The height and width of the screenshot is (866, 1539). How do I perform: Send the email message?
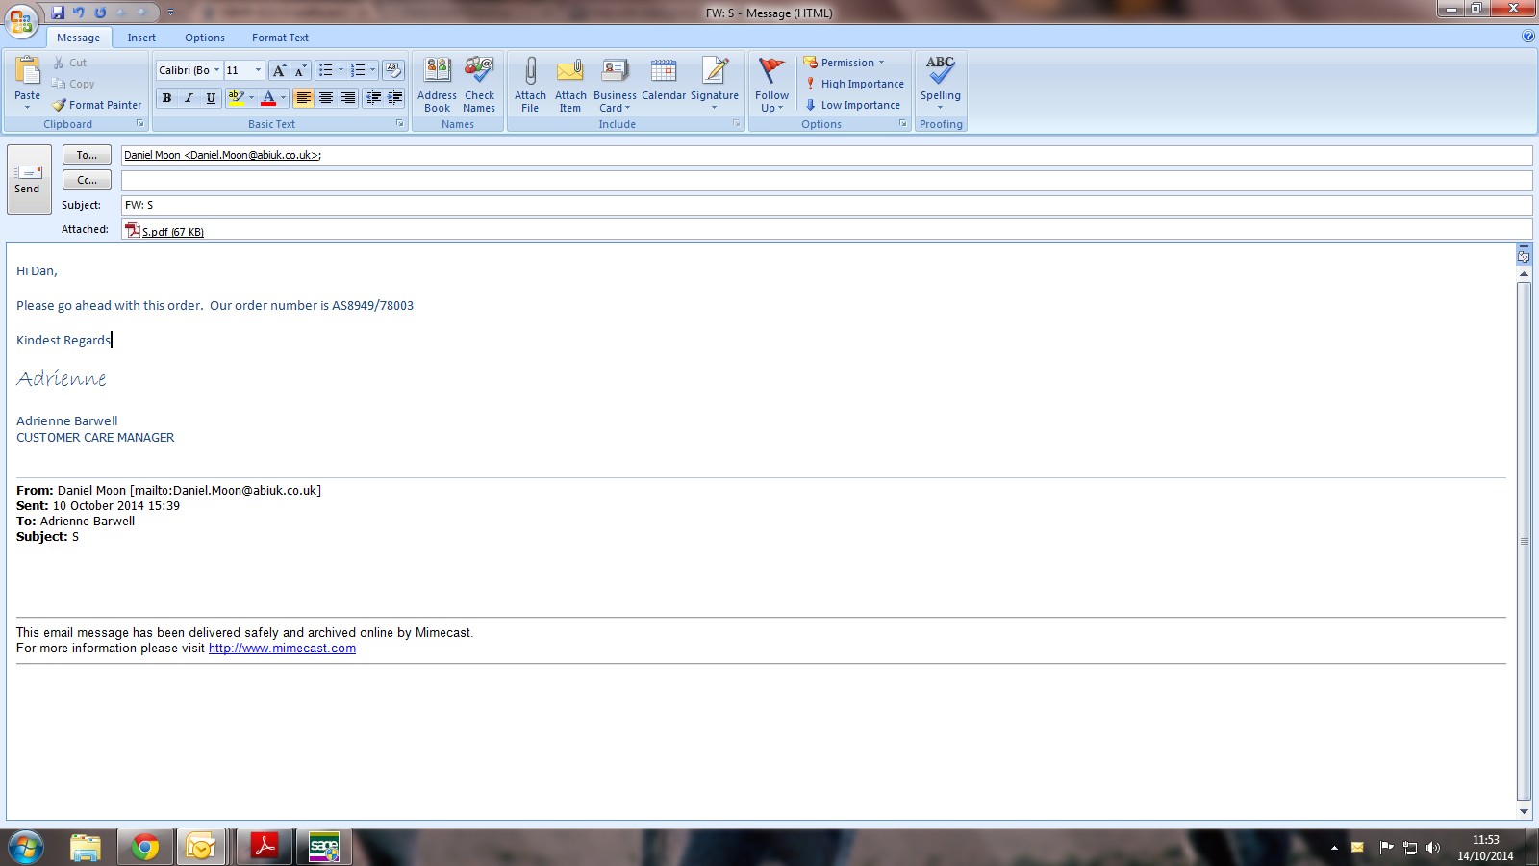[28, 179]
